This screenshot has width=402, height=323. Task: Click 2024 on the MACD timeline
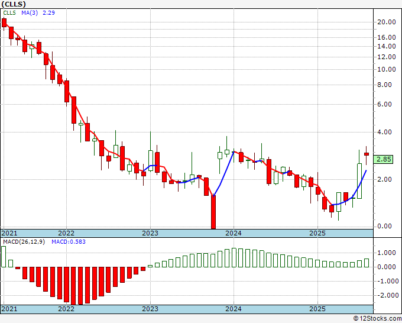tap(234, 309)
